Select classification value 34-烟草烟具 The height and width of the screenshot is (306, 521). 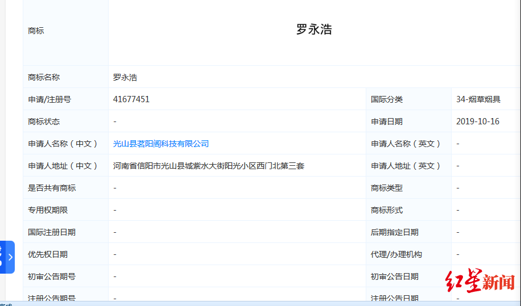click(x=478, y=99)
